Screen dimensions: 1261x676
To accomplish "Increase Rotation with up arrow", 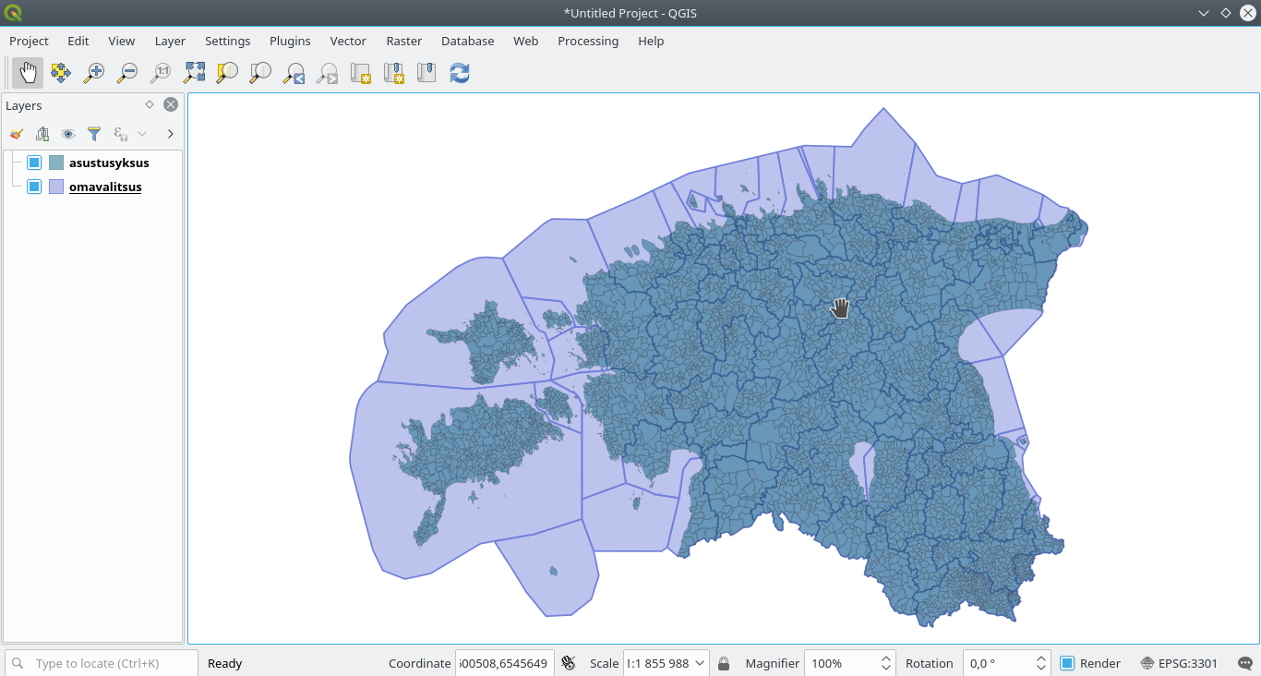I will pos(1042,658).
